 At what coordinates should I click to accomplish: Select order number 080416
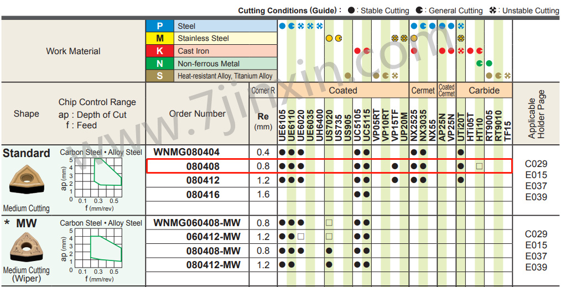[x=202, y=195]
